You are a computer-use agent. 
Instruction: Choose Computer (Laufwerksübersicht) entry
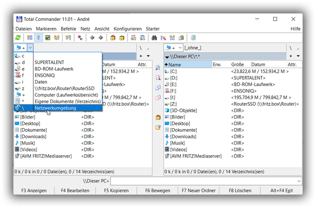[x=58, y=95]
